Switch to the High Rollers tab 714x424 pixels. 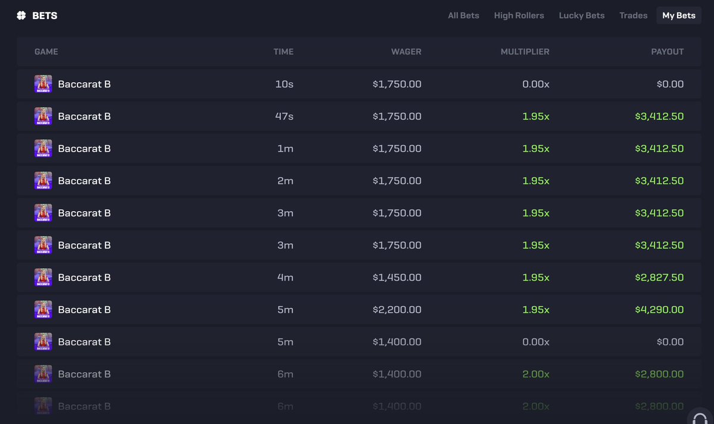(519, 15)
